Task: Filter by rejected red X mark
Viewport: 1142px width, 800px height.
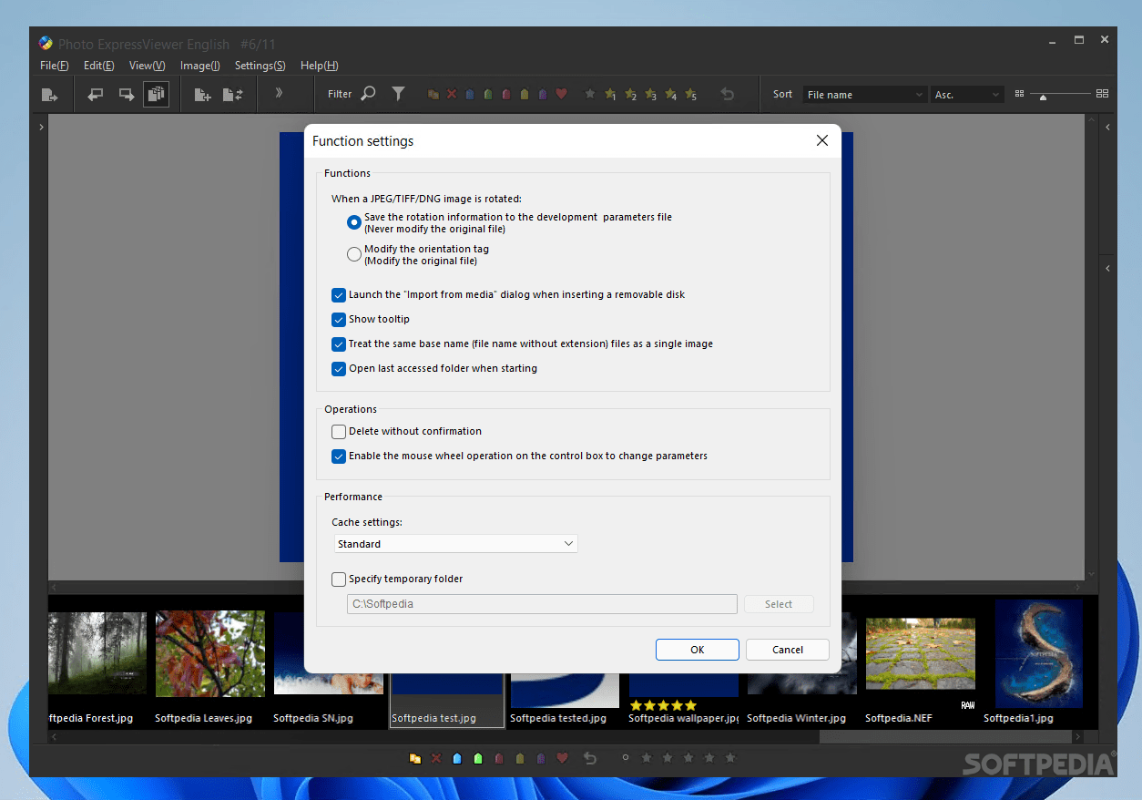Action: pyautogui.click(x=452, y=94)
